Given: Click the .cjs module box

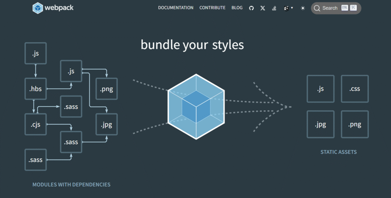Looking at the screenshot, I should pyautogui.click(x=36, y=124).
